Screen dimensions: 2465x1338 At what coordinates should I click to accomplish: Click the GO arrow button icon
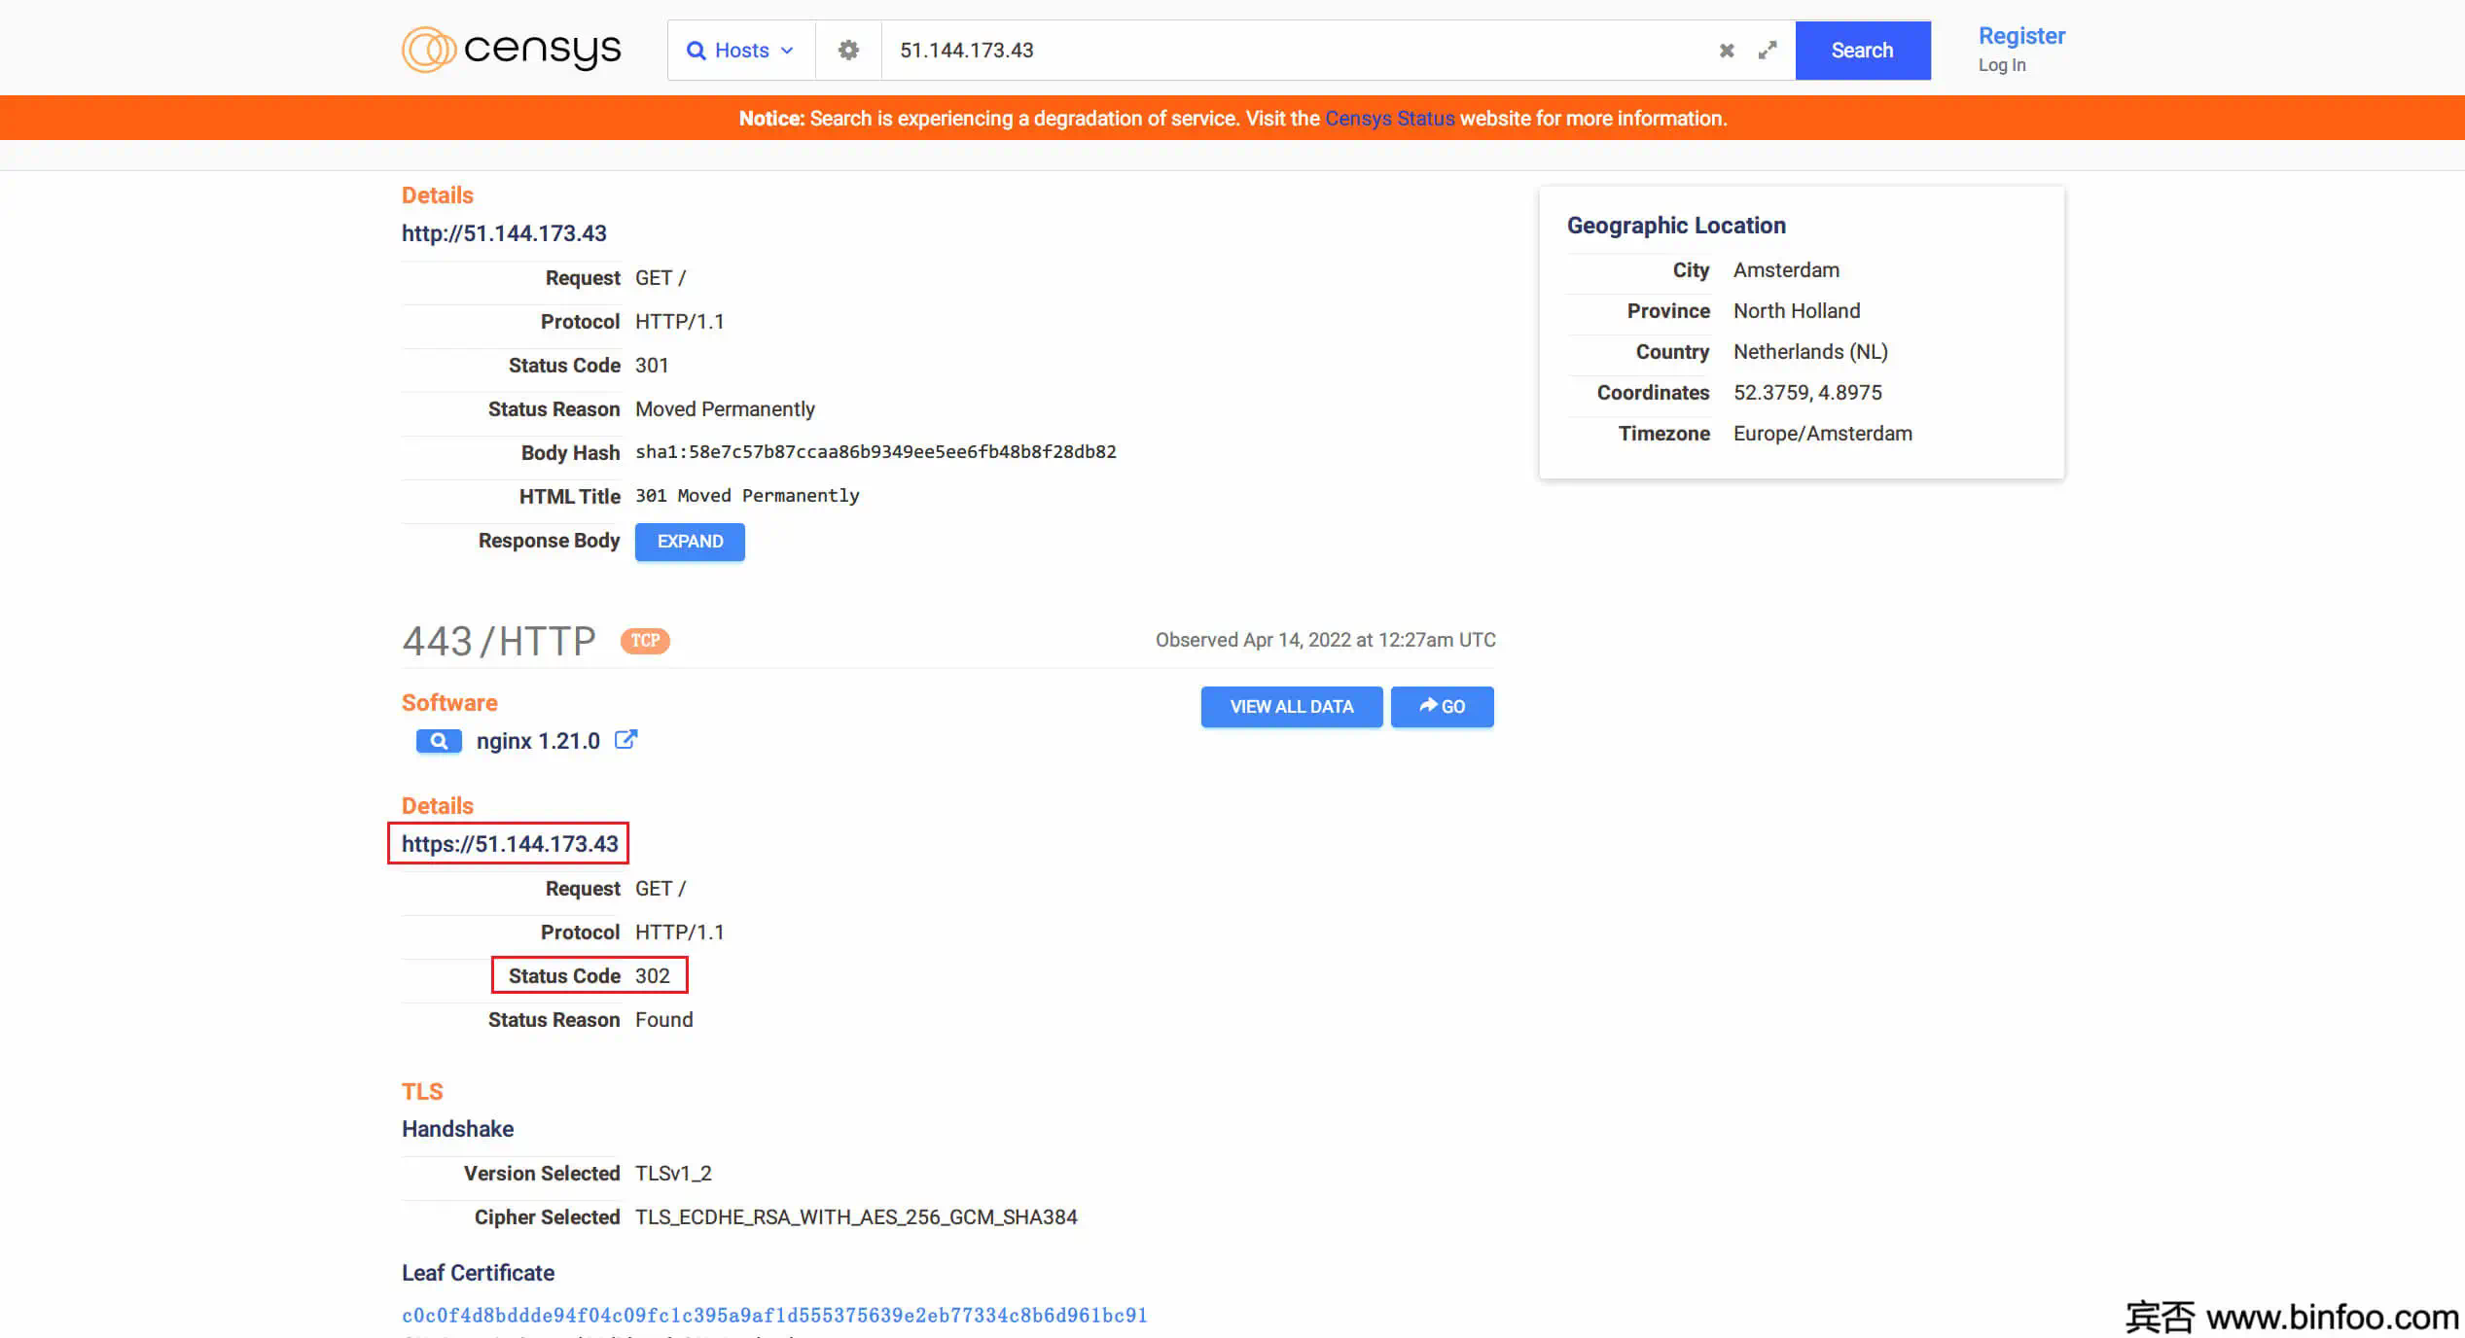click(1440, 707)
